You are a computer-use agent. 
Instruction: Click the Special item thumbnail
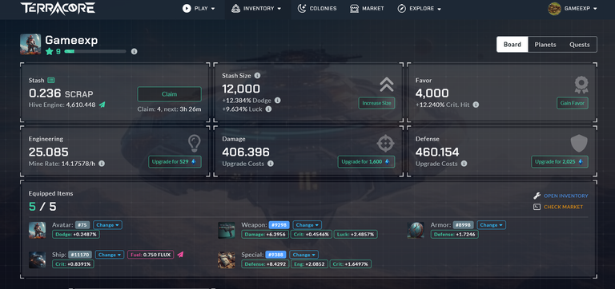(227, 259)
